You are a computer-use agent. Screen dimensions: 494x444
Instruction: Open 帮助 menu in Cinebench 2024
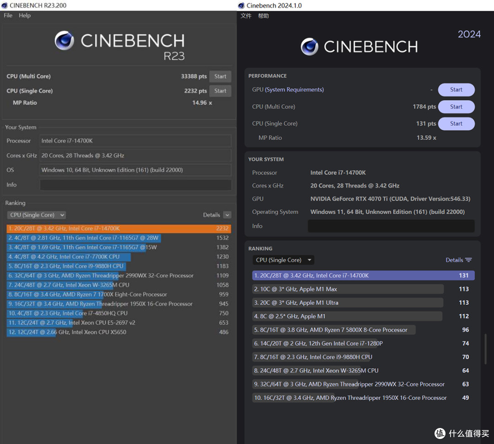[263, 16]
